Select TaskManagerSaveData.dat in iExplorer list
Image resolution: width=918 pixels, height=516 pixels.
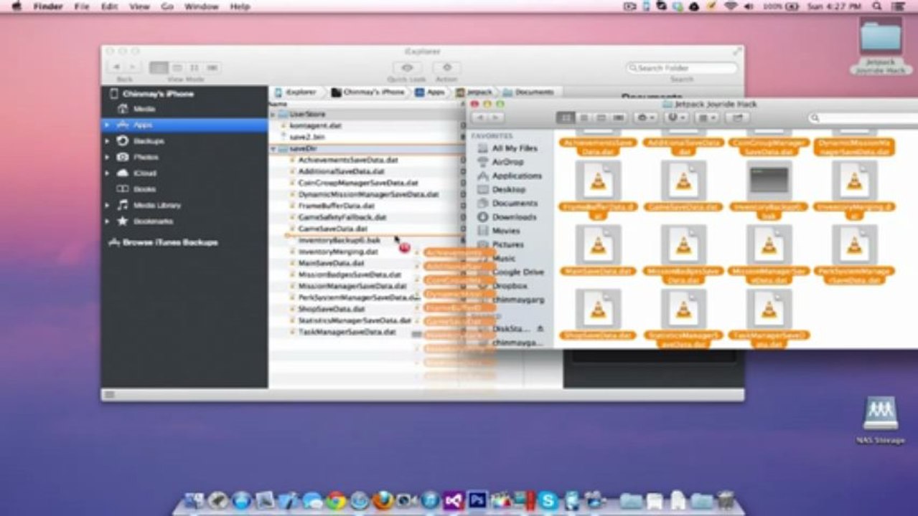pyautogui.click(x=347, y=332)
